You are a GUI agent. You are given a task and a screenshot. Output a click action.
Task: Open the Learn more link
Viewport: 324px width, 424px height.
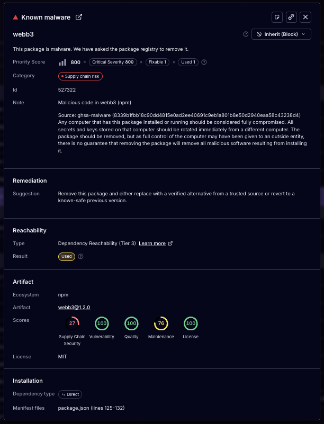[152, 243]
